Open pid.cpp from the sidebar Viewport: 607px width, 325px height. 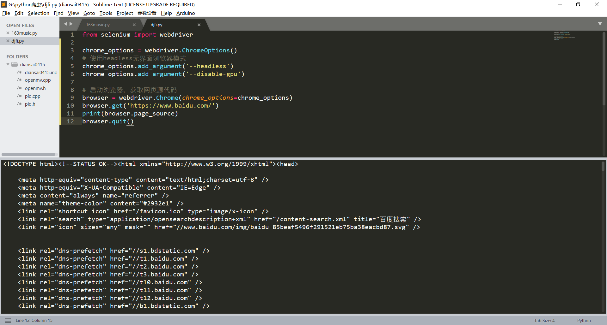click(33, 96)
